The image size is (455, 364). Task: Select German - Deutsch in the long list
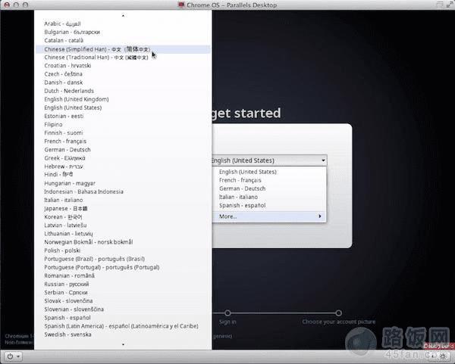pyautogui.click(x=123, y=150)
